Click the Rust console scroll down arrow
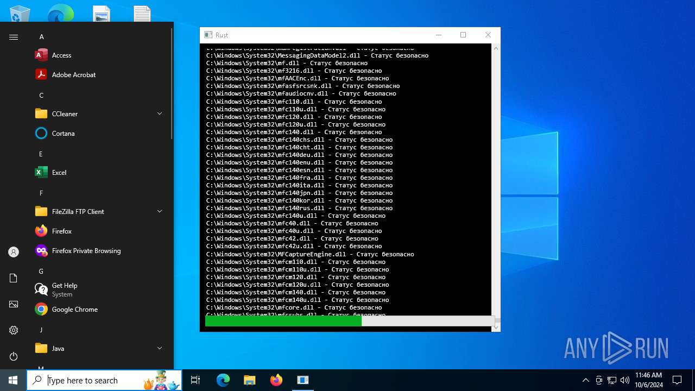 (496, 327)
